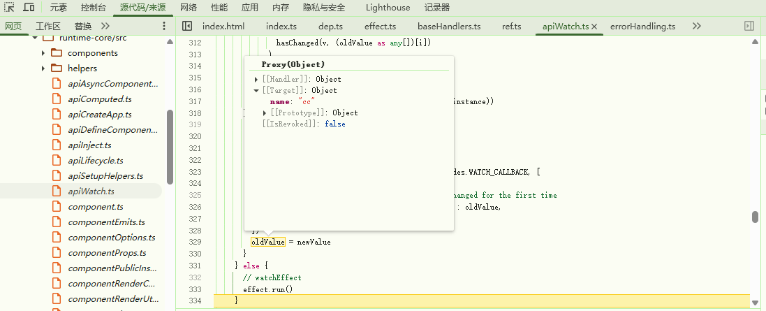Open the 记录器 panel tab
Screen dimensions: 766x311
click(436, 7)
